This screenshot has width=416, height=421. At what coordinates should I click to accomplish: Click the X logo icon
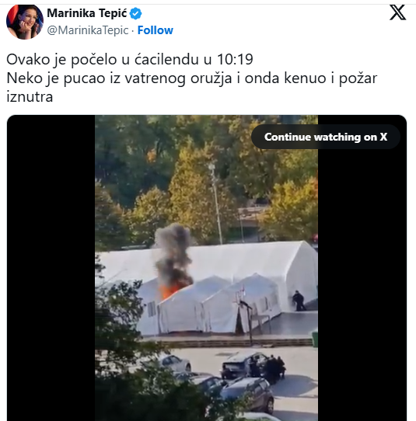[x=397, y=12]
